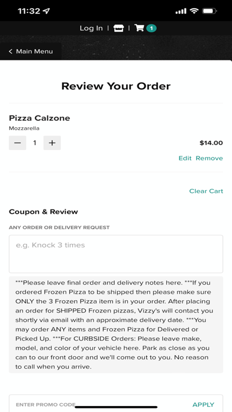
Task: Tap the battery indicator in status bar
Action: 210,11
